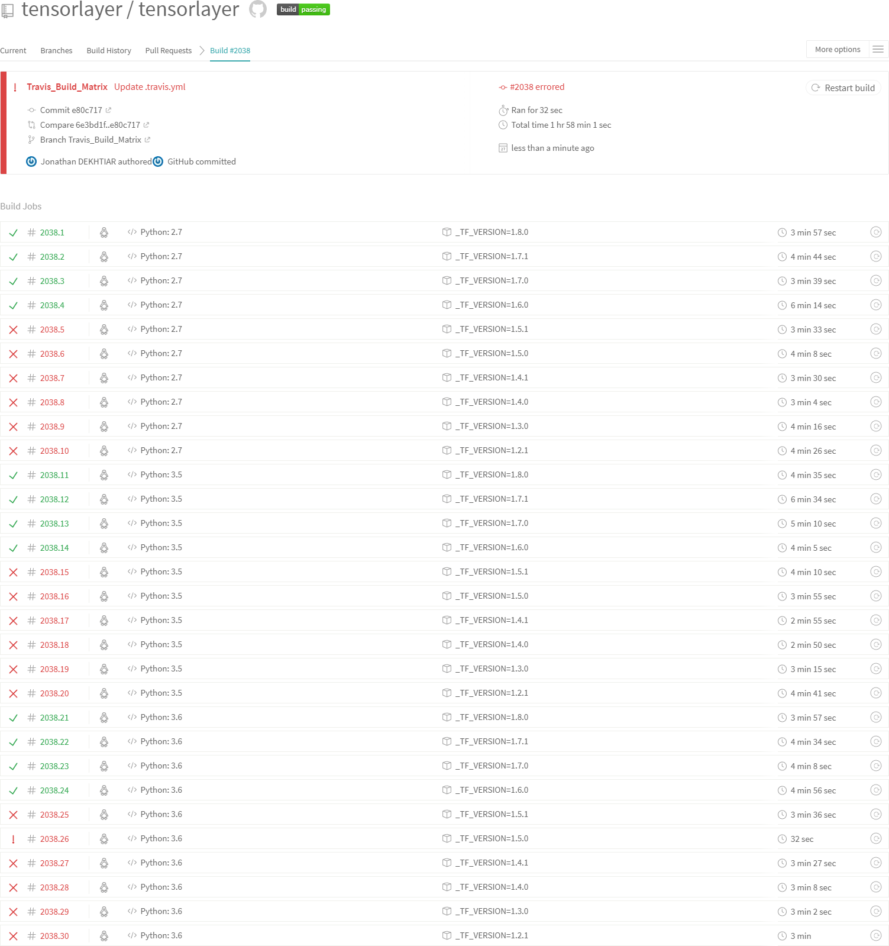Screen dimensions: 889x946
Task: Click the #2038 errored status link
Action: 537,87
